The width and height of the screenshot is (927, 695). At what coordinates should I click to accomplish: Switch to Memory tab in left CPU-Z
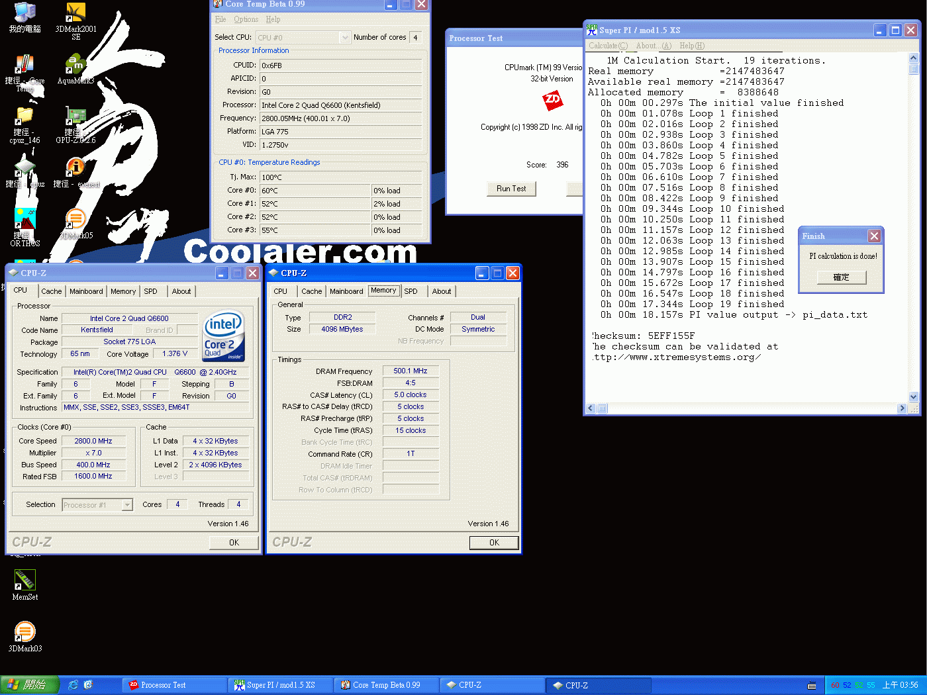(123, 291)
